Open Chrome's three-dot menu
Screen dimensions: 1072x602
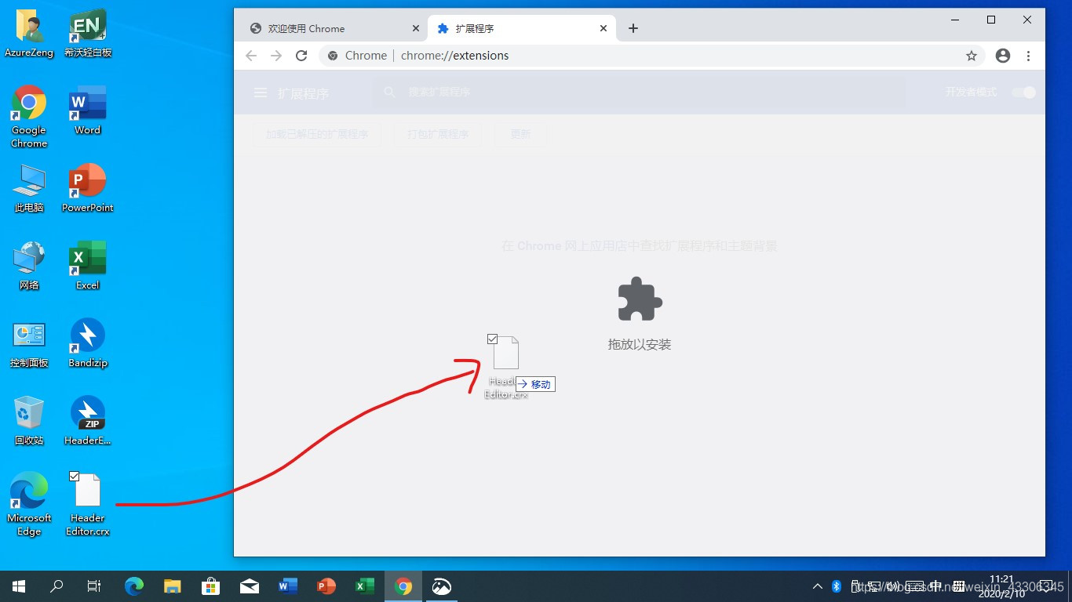point(1029,56)
